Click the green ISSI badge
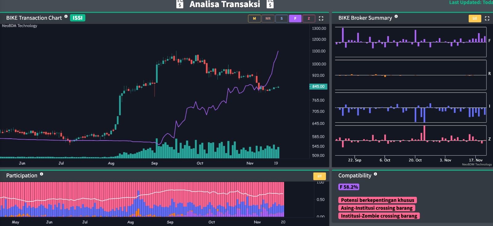493x226 pixels. tap(78, 18)
